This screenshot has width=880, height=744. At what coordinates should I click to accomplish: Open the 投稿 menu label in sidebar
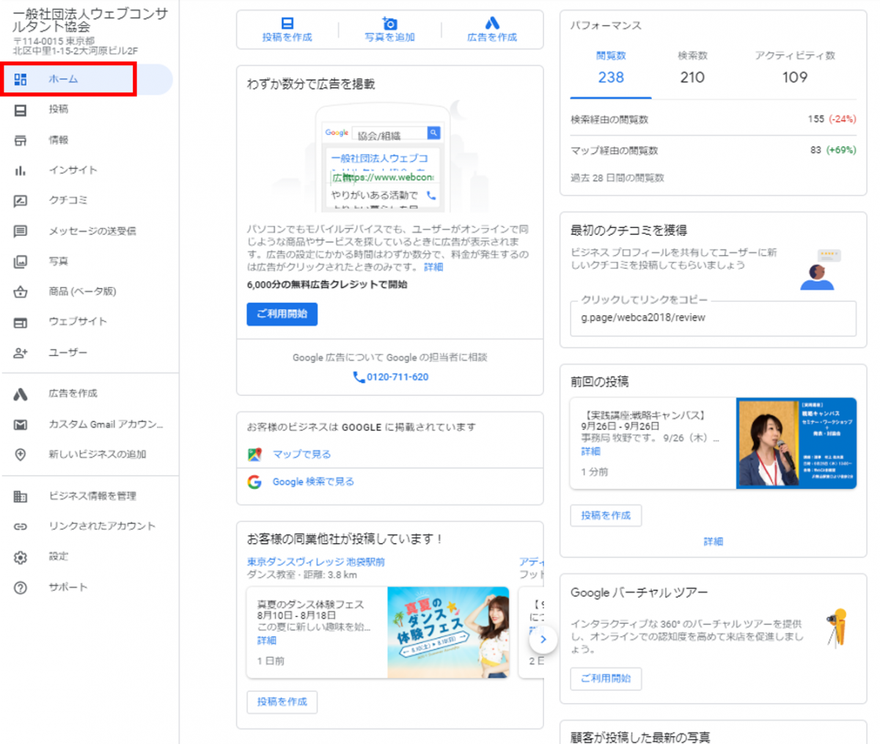59,109
